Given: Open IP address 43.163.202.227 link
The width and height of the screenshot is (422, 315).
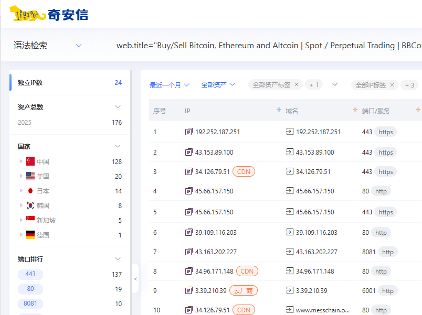Looking at the screenshot, I should pyautogui.click(x=216, y=252).
